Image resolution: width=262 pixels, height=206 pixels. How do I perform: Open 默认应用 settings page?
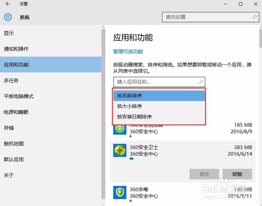tap(51, 159)
